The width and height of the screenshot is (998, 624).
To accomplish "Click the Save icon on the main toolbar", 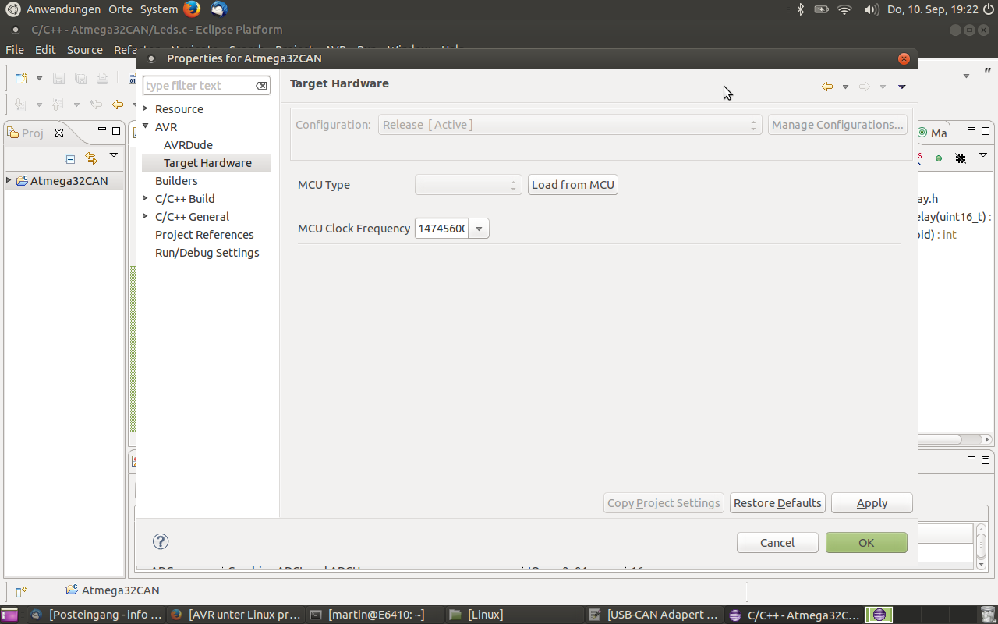I will coord(58,78).
